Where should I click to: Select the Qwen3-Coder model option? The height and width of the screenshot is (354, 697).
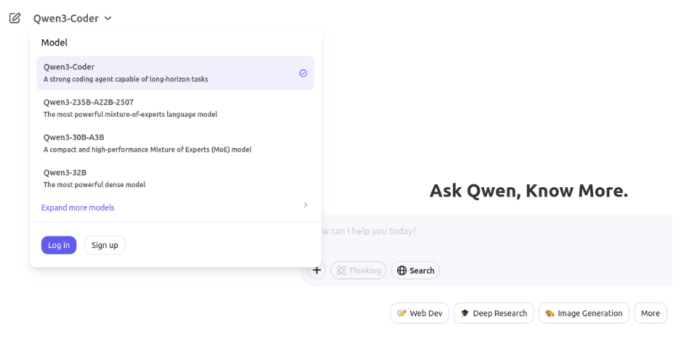(176, 73)
